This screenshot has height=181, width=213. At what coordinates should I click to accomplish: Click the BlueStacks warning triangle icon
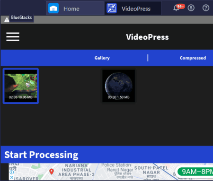coord(7,20)
